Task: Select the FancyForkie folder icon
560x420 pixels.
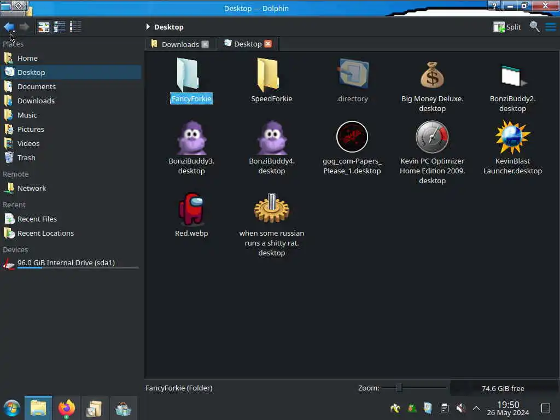Action: 188,74
